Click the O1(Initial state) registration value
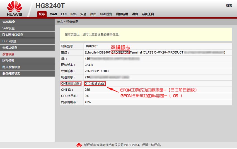The image size is (237, 149). [x=95, y=83]
